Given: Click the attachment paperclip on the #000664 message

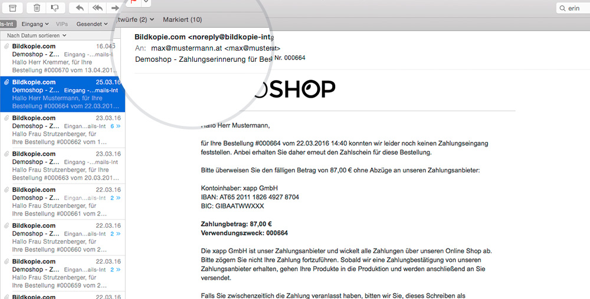Looking at the screenshot, I should click(6, 82).
